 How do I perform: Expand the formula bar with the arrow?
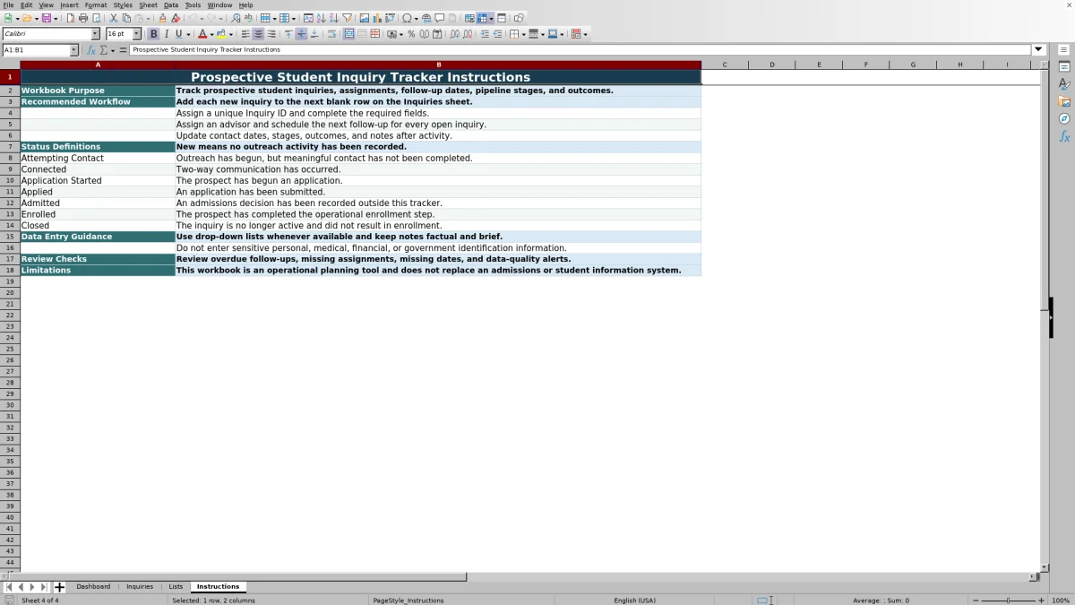tap(1039, 50)
